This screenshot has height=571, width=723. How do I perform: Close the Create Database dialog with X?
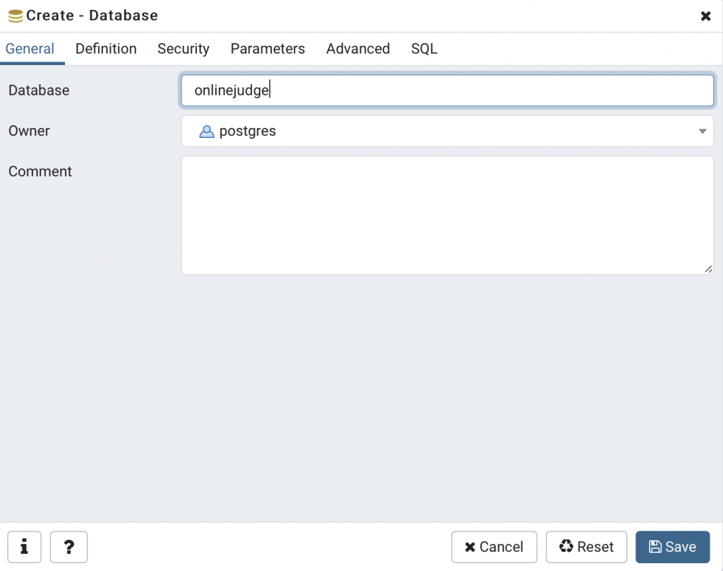pyautogui.click(x=705, y=16)
